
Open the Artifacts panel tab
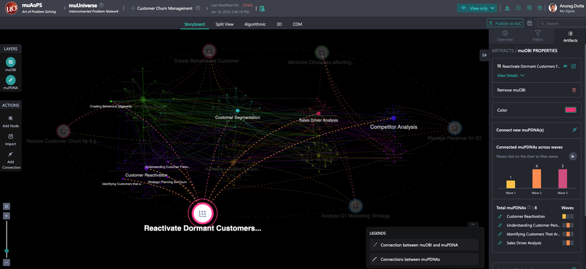(570, 37)
